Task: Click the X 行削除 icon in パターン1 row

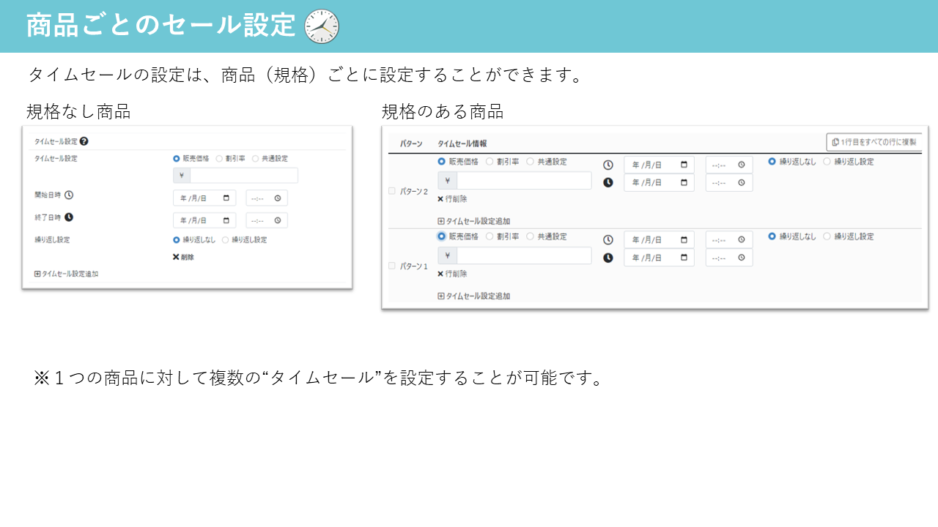Action: tap(440, 274)
